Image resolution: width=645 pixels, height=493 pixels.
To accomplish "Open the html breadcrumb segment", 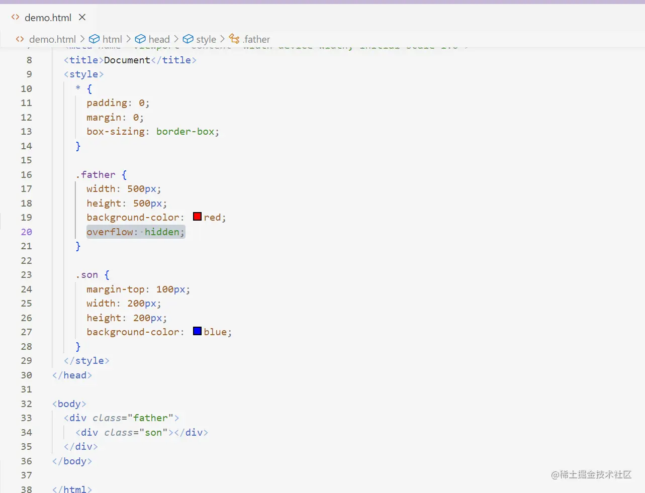I will 112,39.
